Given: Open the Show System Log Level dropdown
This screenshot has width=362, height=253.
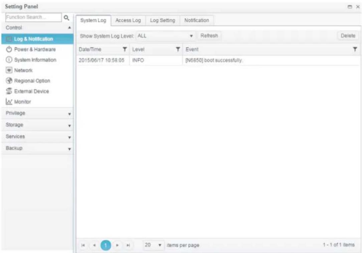Looking at the screenshot, I should (165, 36).
